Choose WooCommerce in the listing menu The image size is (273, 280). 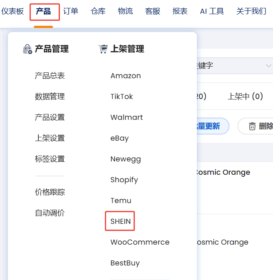pyautogui.click(x=140, y=242)
